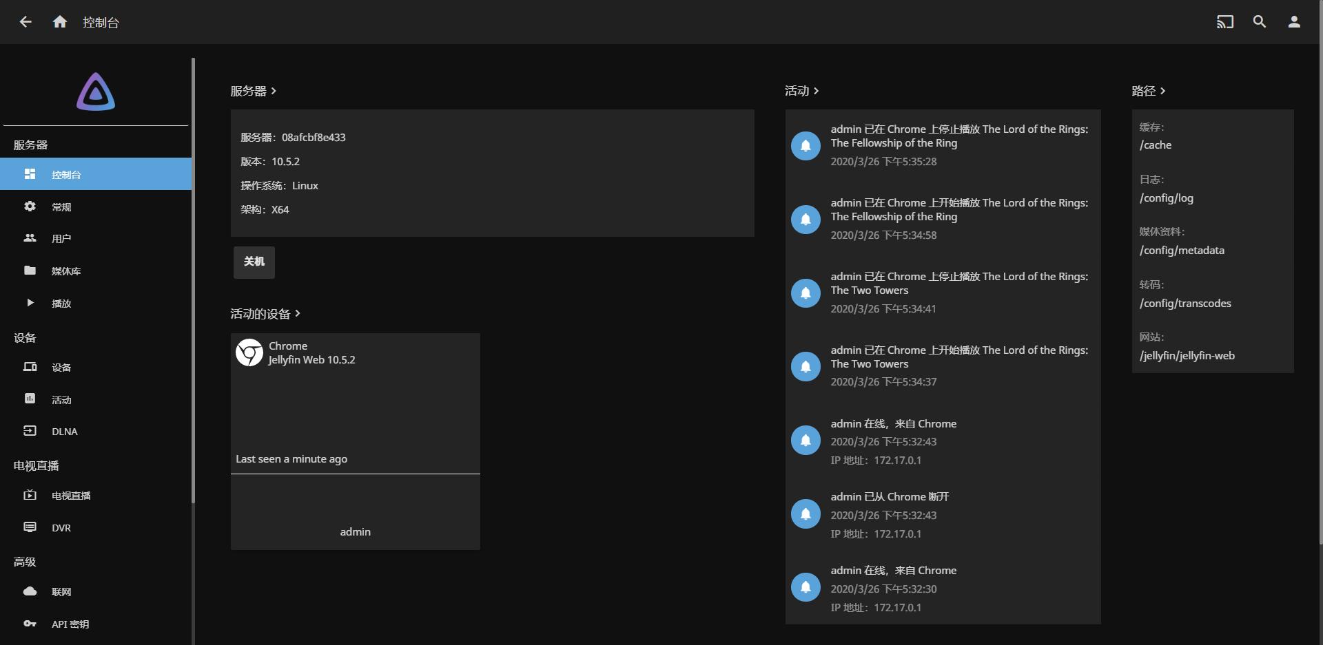This screenshot has height=645, width=1323.
Task: Open DLNA settings in sidebar
Action: click(64, 432)
